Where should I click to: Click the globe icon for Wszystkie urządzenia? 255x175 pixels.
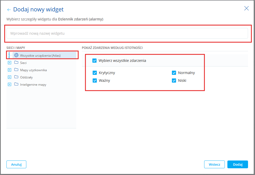coord(16,55)
